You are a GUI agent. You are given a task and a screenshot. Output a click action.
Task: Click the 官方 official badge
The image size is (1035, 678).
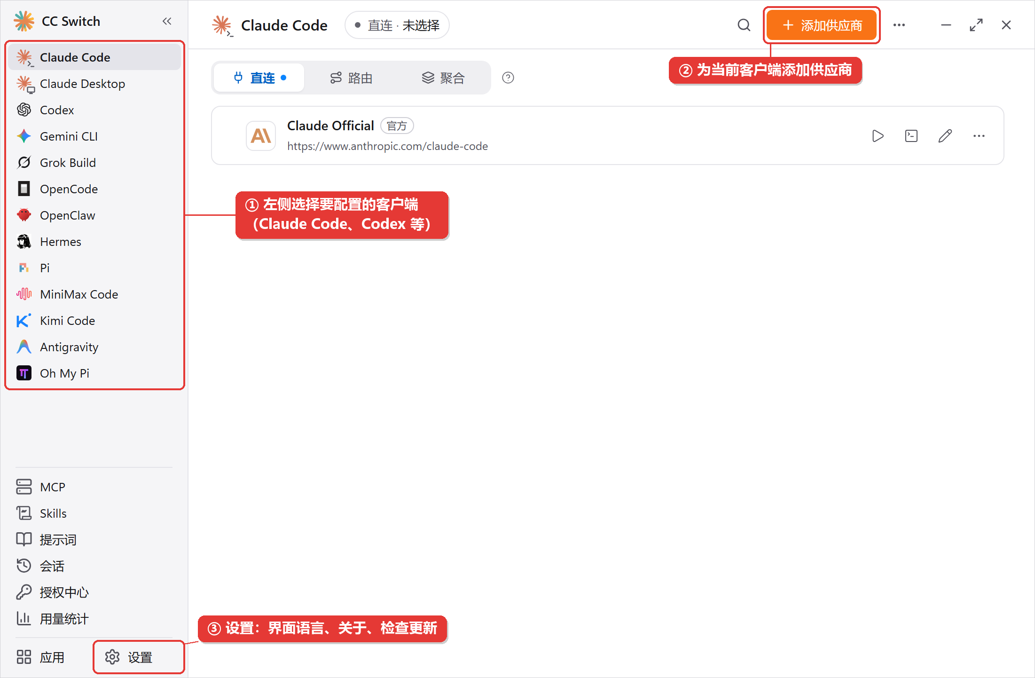pyautogui.click(x=397, y=126)
